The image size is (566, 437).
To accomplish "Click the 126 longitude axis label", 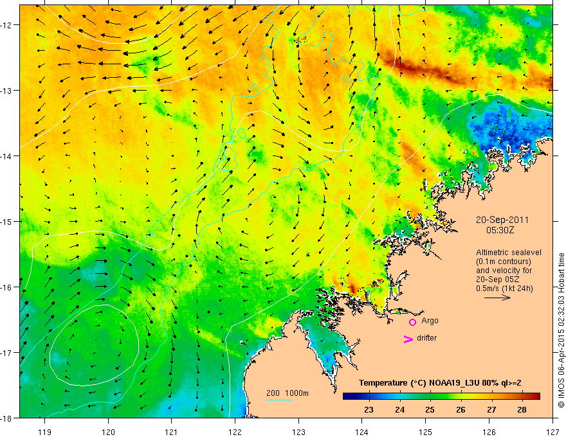I will coord(489,432).
